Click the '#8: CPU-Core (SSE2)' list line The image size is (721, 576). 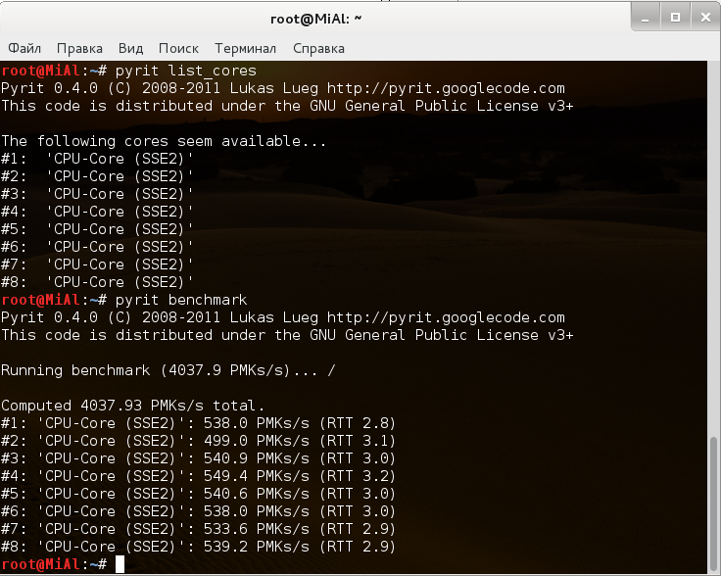[97, 282]
